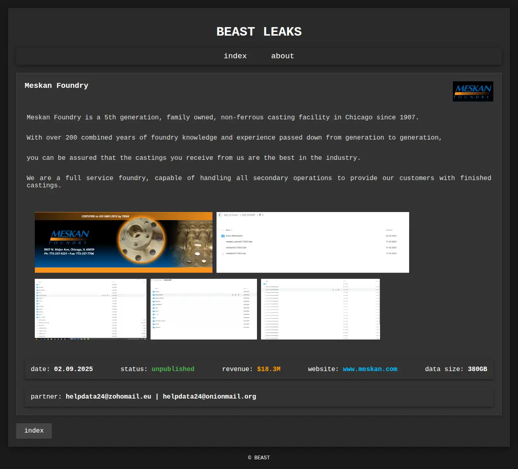The image size is (518, 469).
Task: Click the BEAST LEAKS site title
Action: tap(259, 32)
